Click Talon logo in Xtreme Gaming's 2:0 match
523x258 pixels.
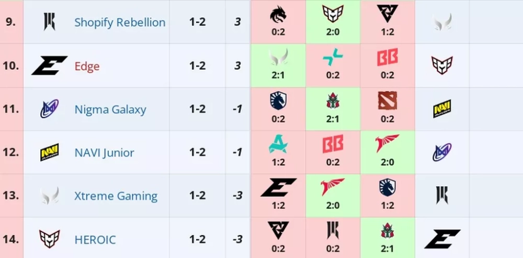point(333,187)
